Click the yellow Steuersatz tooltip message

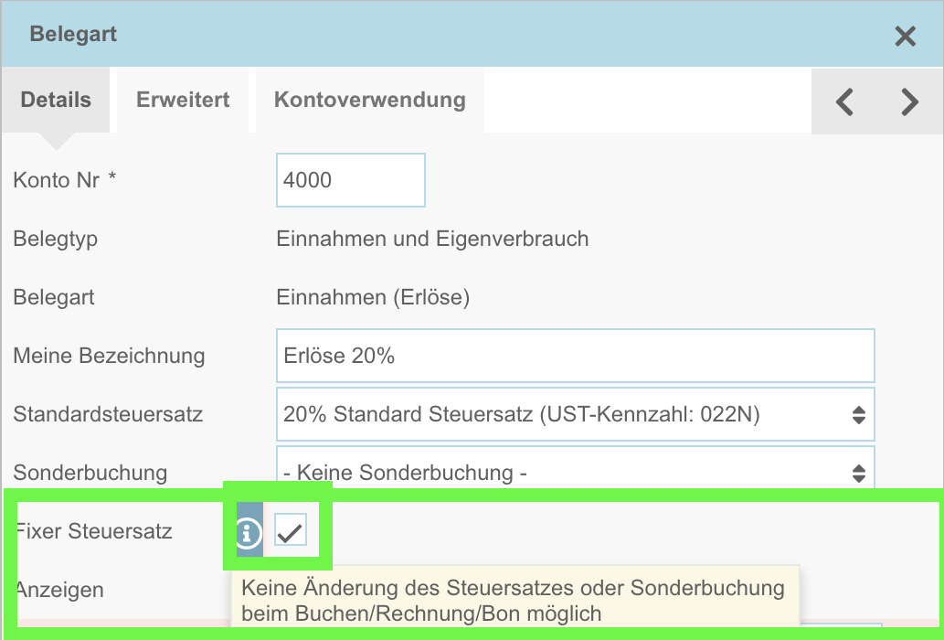tap(514, 601)
